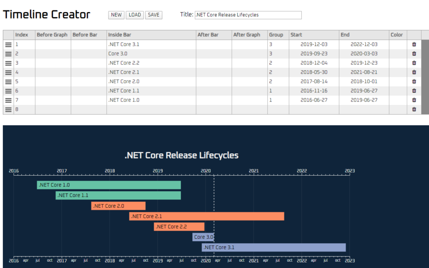Click the .NET Core 2.0 chart bar
429x268 pixels.
coord(118,206)
